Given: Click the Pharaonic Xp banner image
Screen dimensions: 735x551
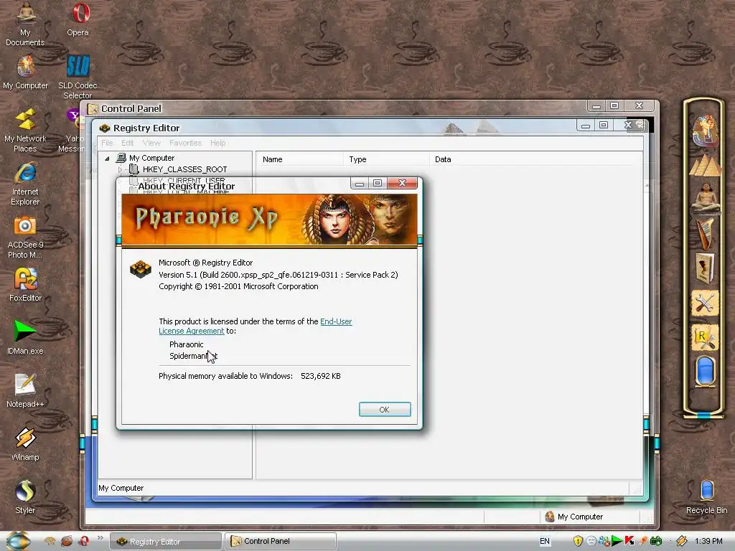Looking at the screenshot, I should pyautogui.click(x=270, y=220).
